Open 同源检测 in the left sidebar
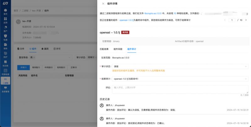The height and width of the screenshot is (127, 251). coord(5,72)
